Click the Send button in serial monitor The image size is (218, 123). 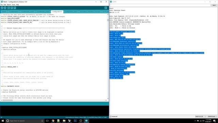pyautogui.click(x=214, y=5)
